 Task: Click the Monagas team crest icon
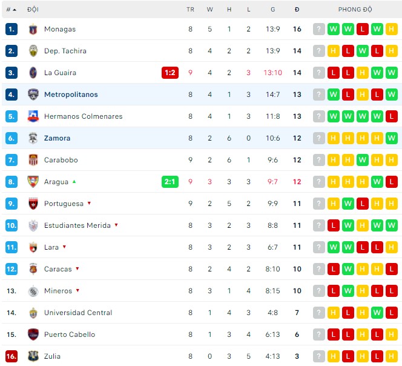33,29
